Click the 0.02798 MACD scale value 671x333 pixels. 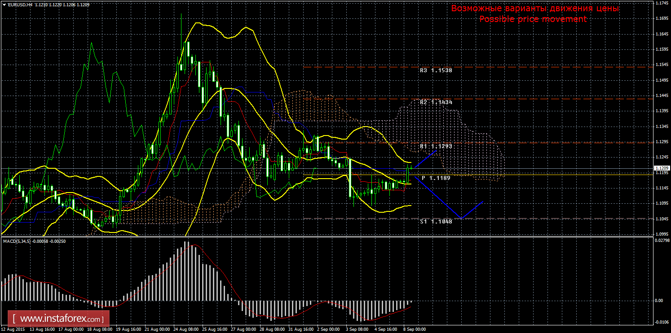click(662, 241)
